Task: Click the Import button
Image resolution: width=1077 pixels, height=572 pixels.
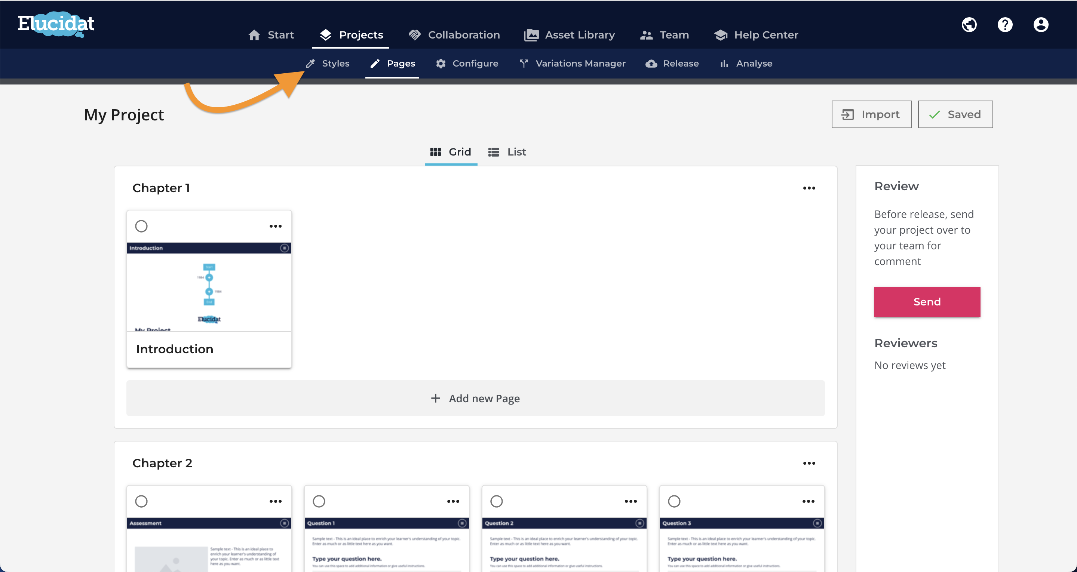Action: (872, 114)
